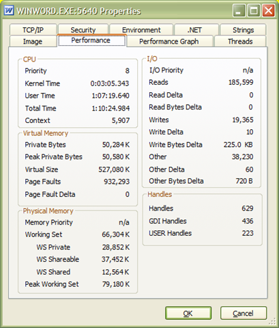This screenshot has width=279, height=328.
Task: Select the Performance tab
Action: tap(91, 40)
